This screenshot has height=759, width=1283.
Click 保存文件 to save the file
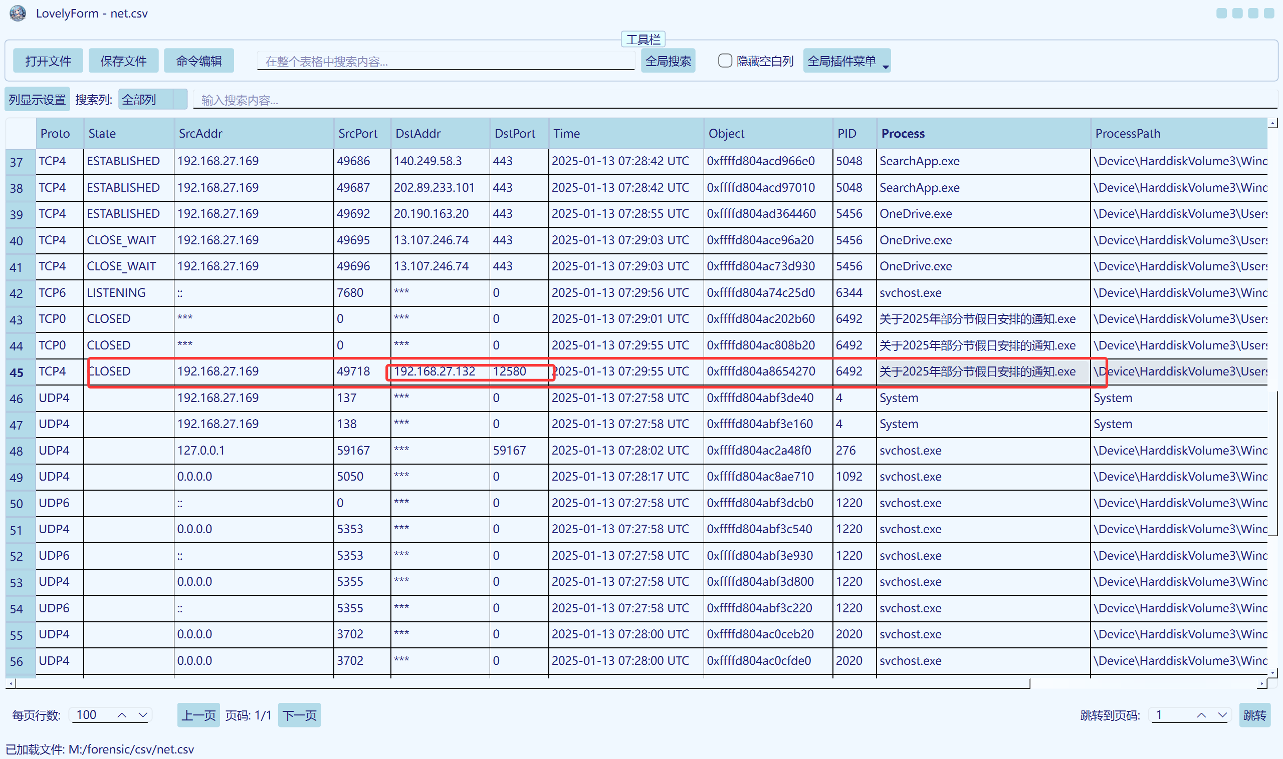pyautogui.click(x=123, y=61)
